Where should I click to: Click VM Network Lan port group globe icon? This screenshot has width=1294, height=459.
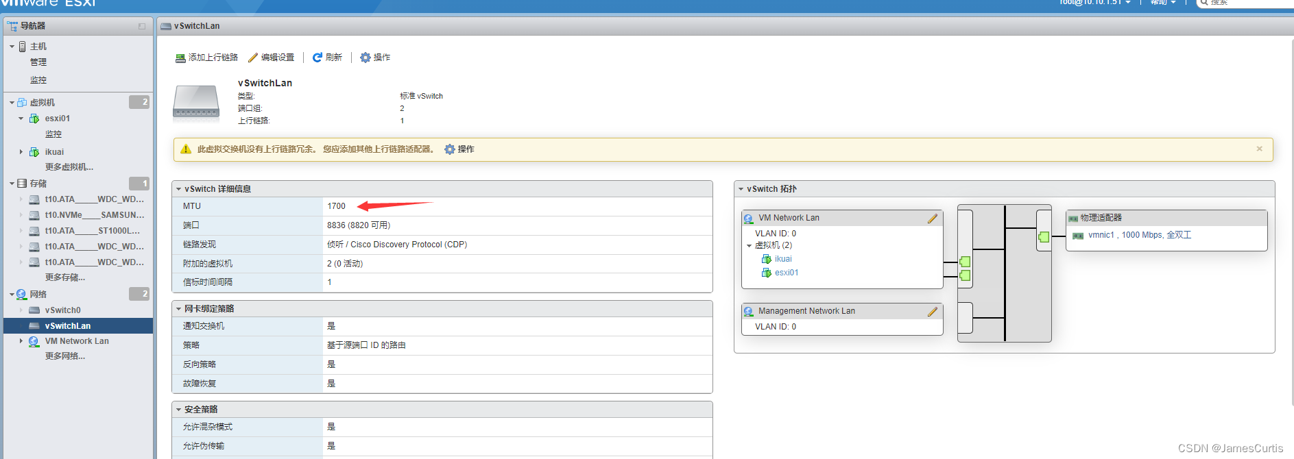pos(749,219)
